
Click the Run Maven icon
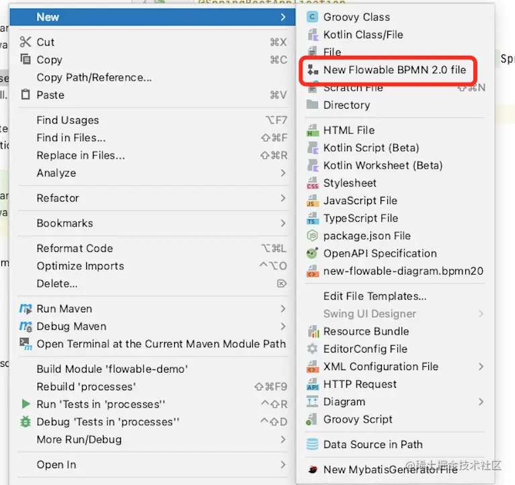coord(26,309)
